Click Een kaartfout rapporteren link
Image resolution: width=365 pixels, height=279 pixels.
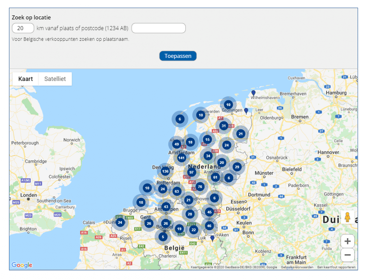[x=336, y=267]
